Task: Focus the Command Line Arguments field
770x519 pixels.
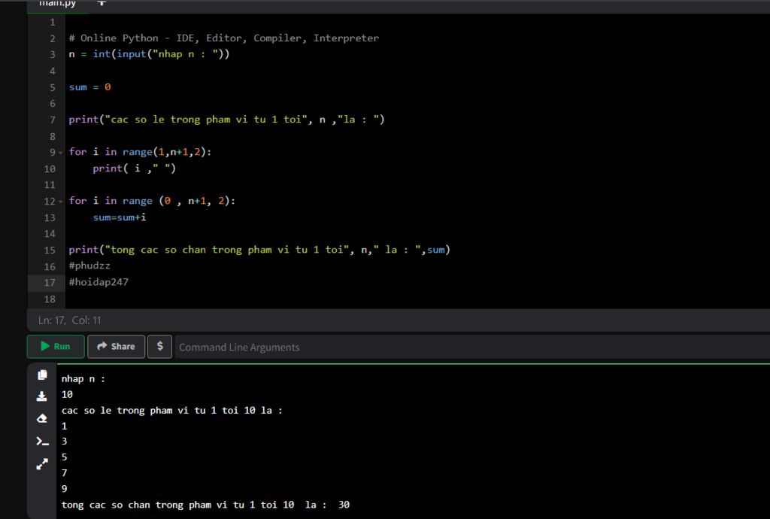Action: (472, 348)
